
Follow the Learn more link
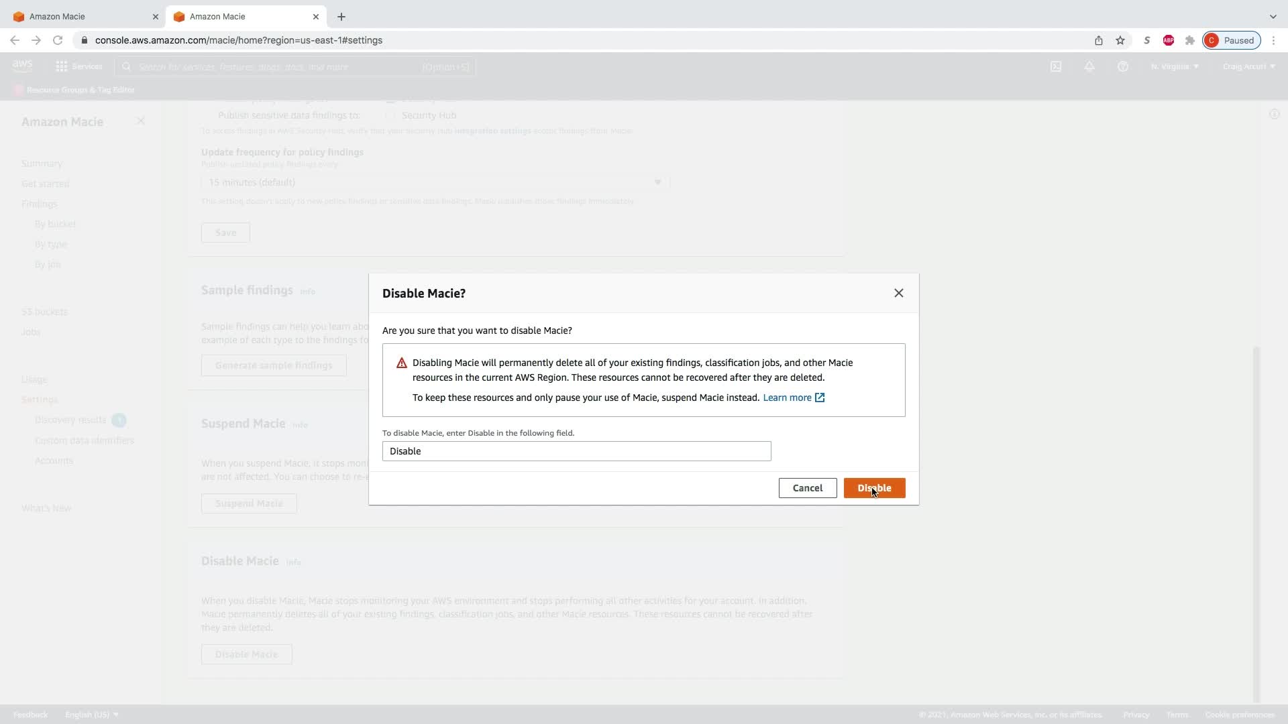click(787, 398)
